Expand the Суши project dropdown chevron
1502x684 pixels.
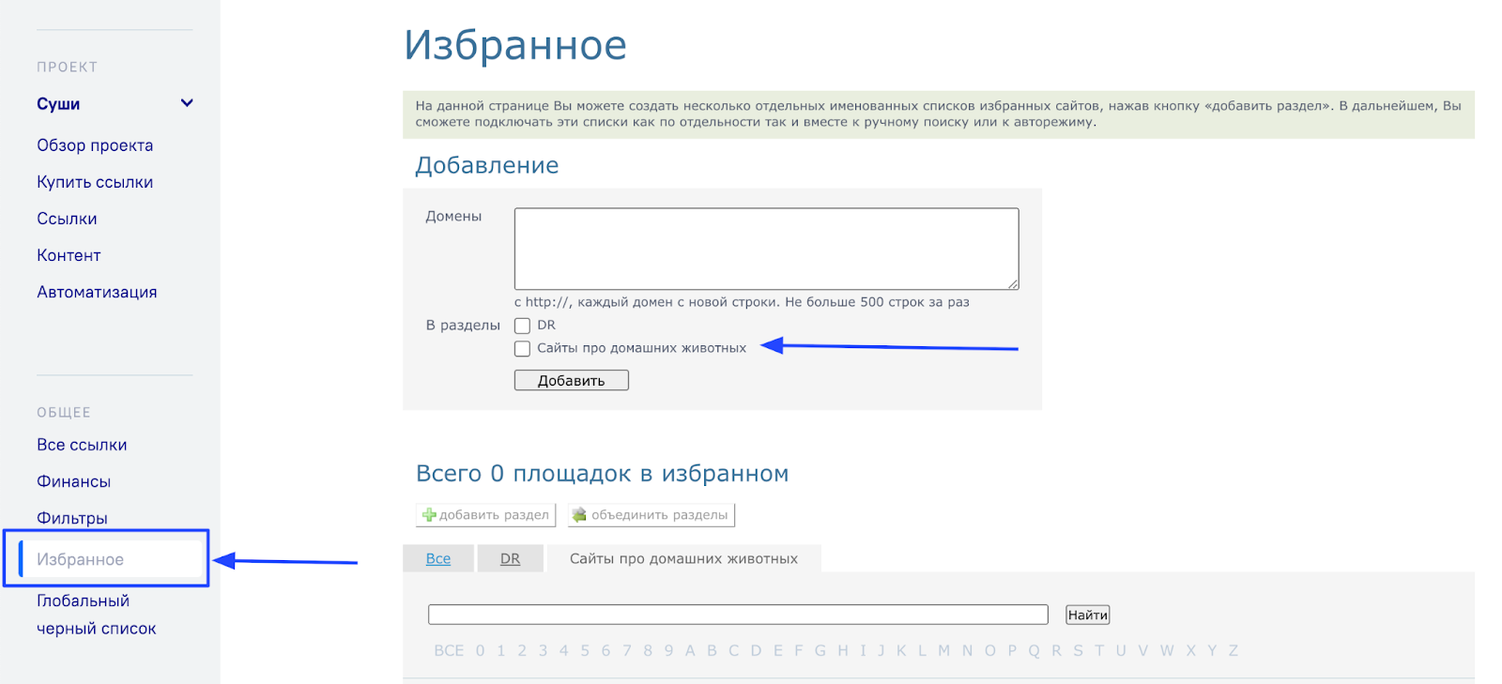pyautogui.click(x=187, y=103)
